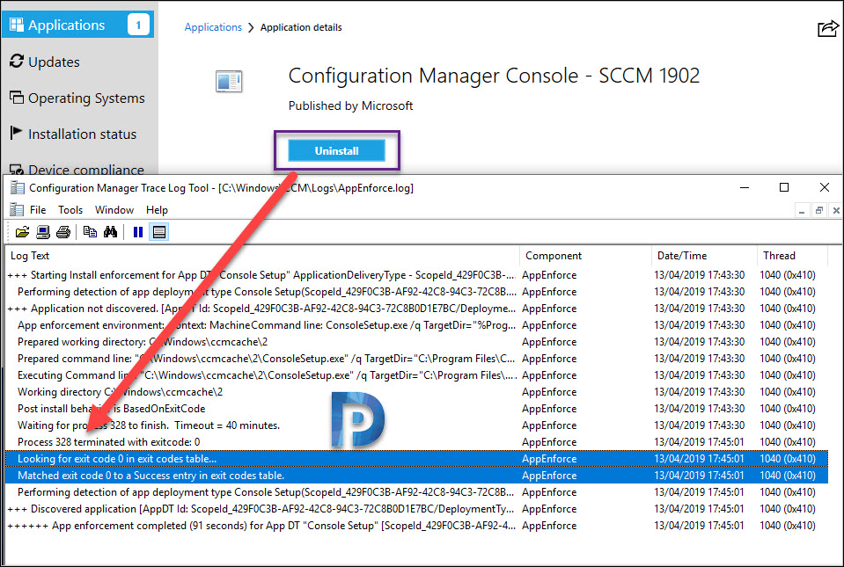Open the Window menu

click(114, 209)
